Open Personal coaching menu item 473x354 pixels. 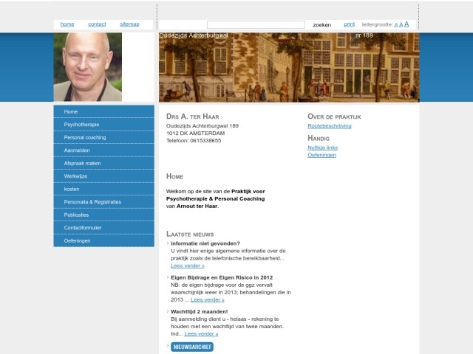(103, 137)
